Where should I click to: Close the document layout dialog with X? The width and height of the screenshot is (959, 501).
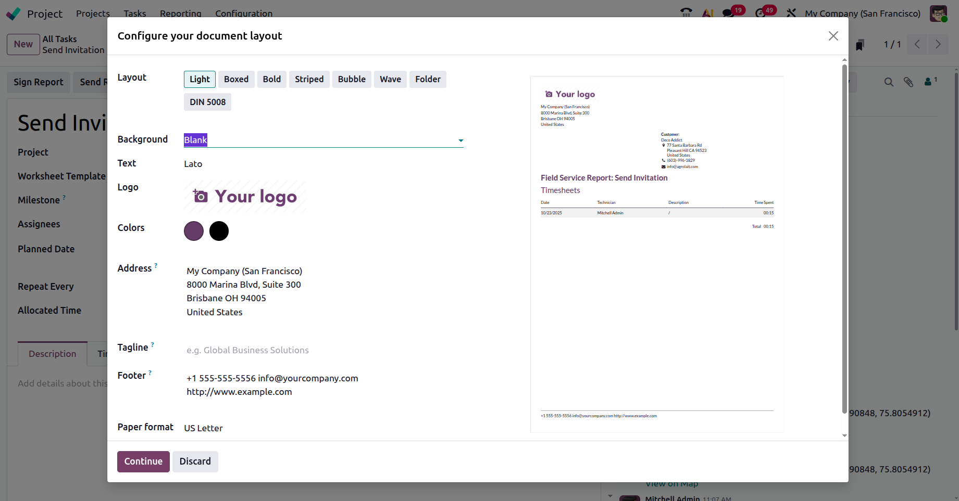click(x=833, y=36)
